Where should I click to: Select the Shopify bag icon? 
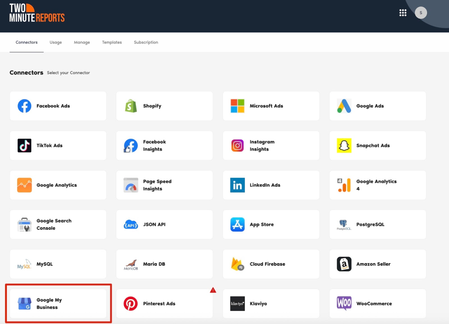pos(131,106)
